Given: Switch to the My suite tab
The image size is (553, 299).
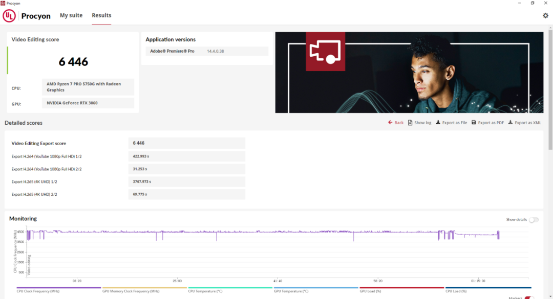Looking at the screenshot, I should (x=71, y=15).
